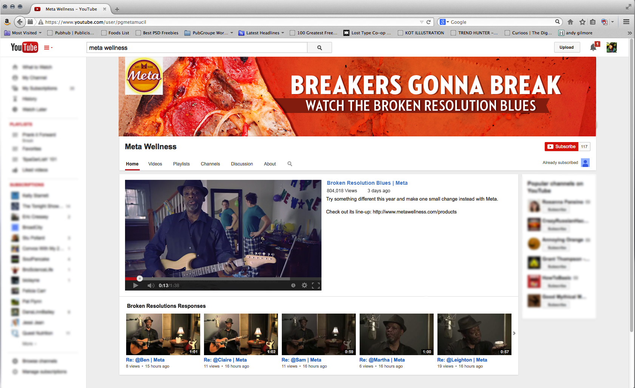The height and width of the screenshot is (388, 635).
Task: Click the video progress bar scrubber
Action: point(140,278)
